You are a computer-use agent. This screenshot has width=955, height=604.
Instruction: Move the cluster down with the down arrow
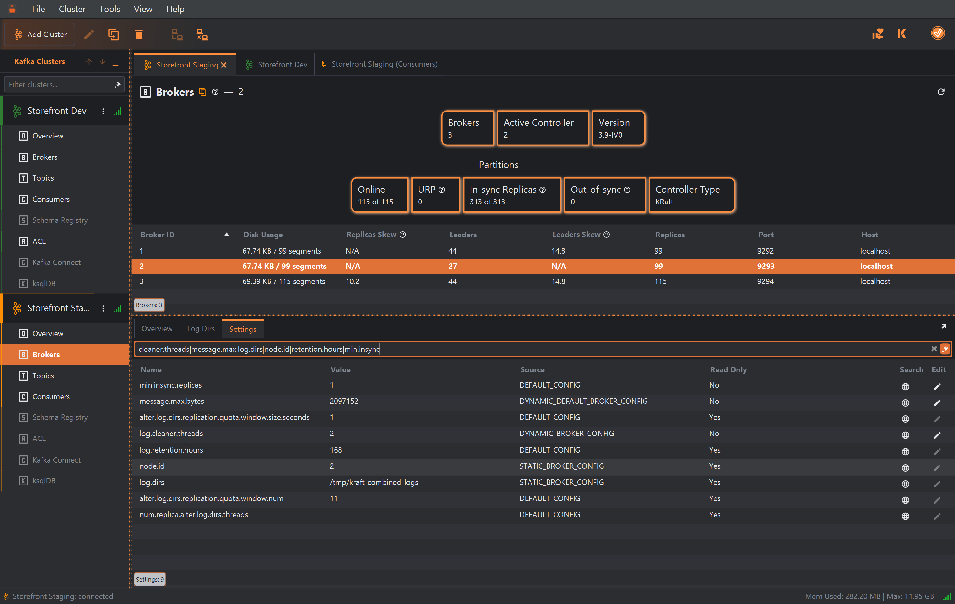click(x=102, y=61)
